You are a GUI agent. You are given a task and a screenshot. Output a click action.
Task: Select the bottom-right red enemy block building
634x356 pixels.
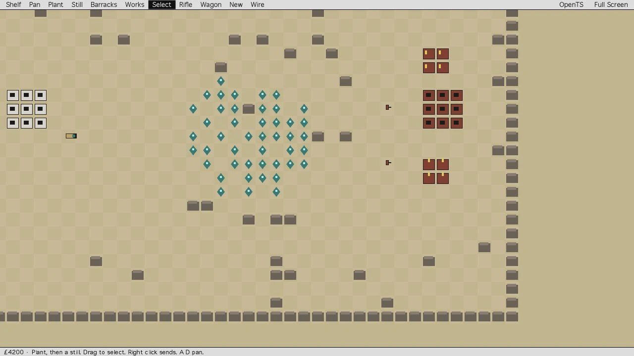[457, 123]
